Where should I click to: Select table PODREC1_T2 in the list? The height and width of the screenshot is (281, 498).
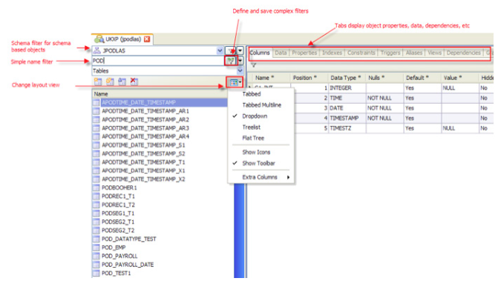point(118,205)
